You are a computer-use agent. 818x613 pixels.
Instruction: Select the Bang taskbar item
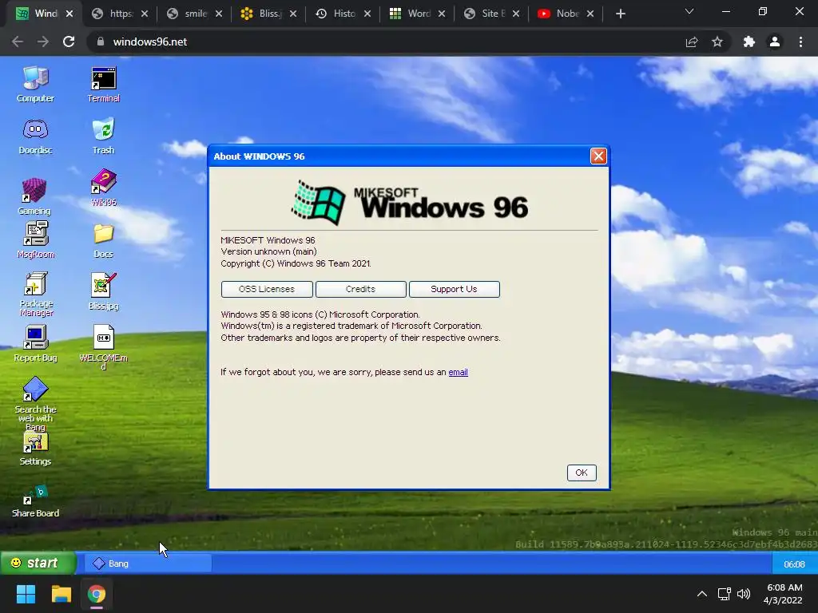coord(147,564)
